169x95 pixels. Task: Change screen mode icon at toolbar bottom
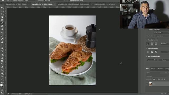coord(2,93)
